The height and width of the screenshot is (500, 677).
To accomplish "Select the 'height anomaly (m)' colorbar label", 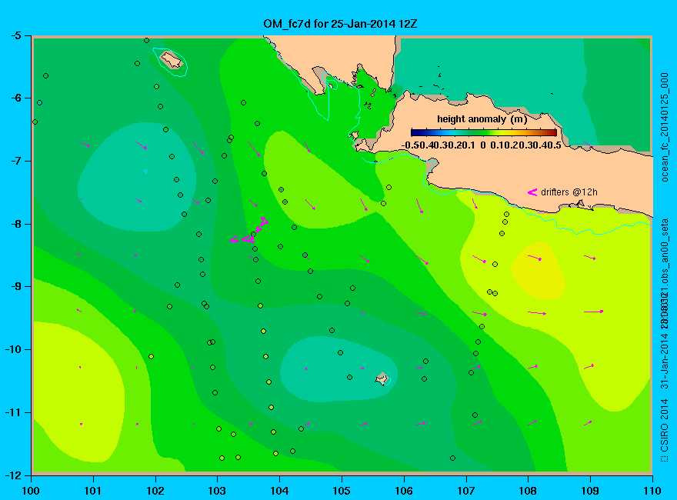I will [482, 119].
